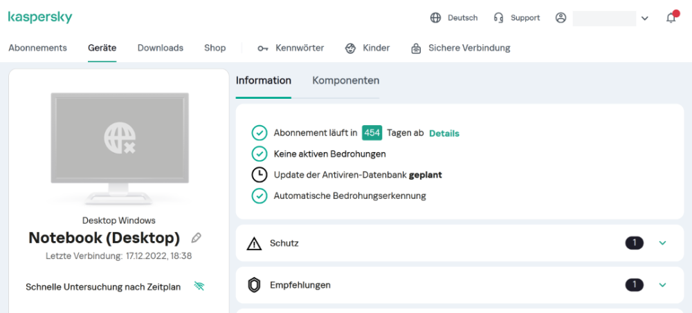Screen dimensions: 692x313
Task: Open the Kennwörter section
Action: click(291, 48)
